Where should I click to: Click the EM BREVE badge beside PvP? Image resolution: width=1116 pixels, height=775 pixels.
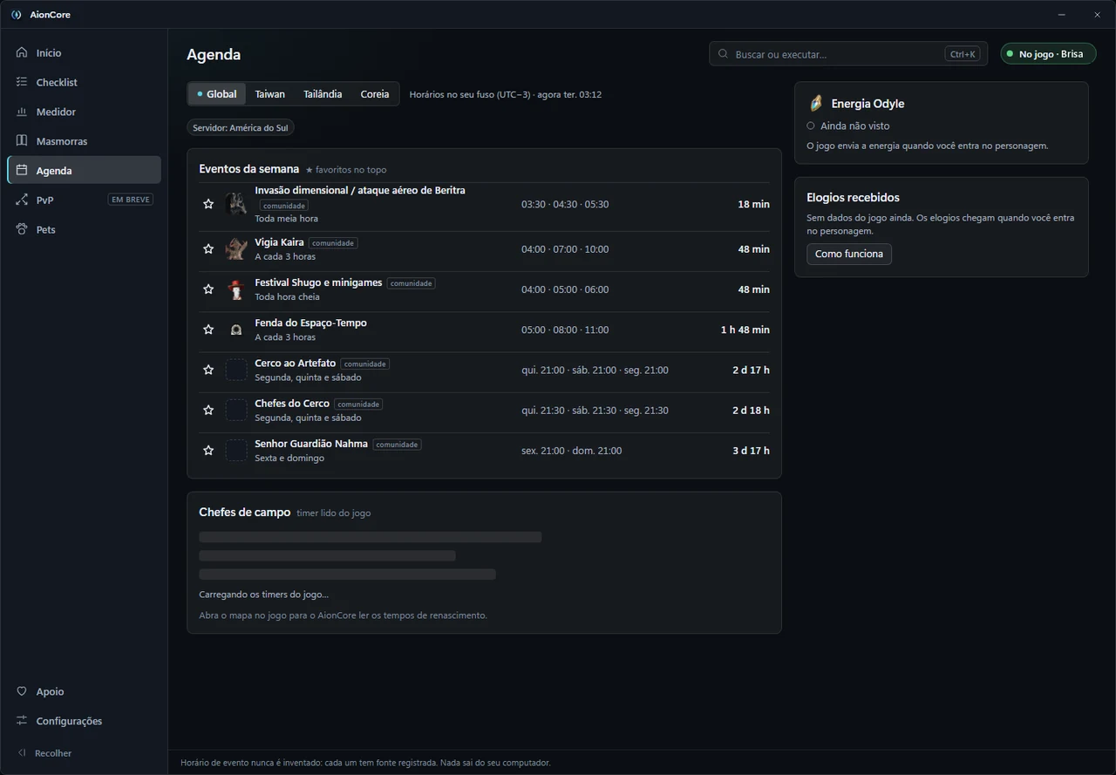click(131, 200)
